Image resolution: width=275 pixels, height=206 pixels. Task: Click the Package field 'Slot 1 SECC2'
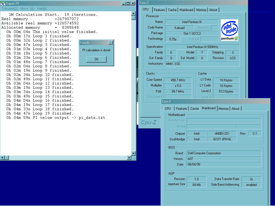click(x=192, y=34)
